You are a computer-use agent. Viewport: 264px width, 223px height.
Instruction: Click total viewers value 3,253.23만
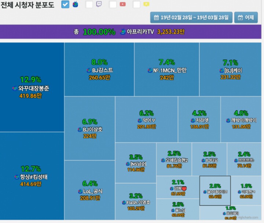[x=171, y=32]
